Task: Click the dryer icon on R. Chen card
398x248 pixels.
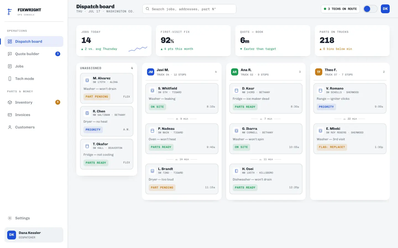Action: pos(87,113)
